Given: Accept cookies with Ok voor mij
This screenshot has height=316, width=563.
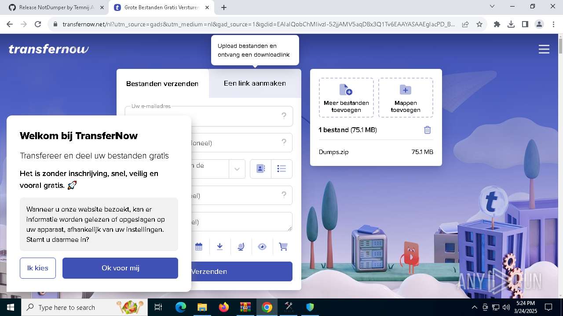Looking at the screenshot, I should [121, 268].
